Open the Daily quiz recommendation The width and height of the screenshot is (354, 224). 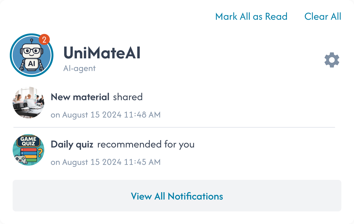(x=122, y=144)
